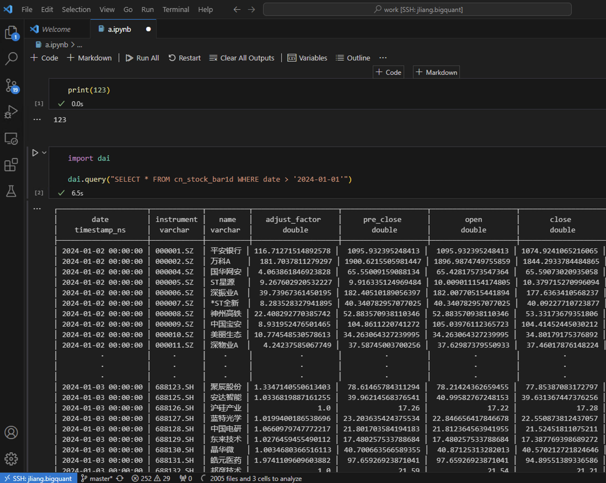Open the Variables panel

pos(307,58)
